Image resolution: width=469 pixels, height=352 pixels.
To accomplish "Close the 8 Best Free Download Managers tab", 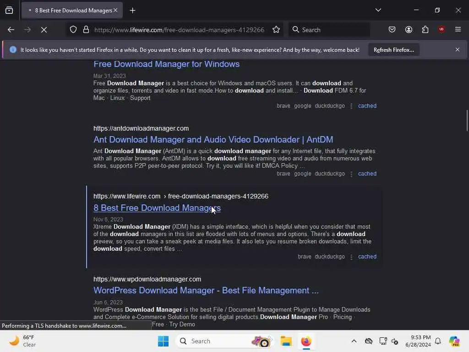I will click(x=115, y=10).
